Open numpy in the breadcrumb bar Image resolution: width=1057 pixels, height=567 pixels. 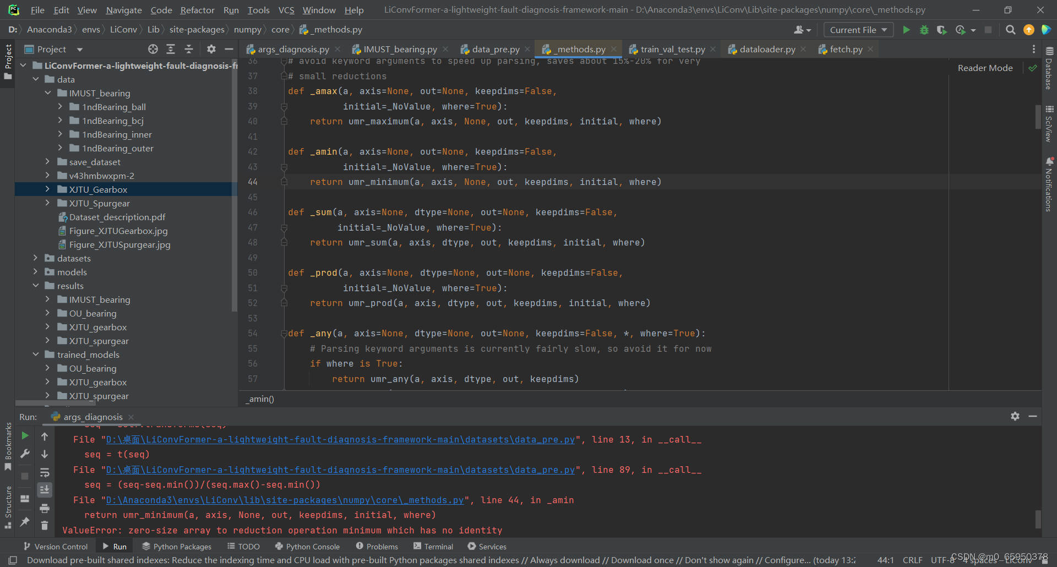pos(248,29)
